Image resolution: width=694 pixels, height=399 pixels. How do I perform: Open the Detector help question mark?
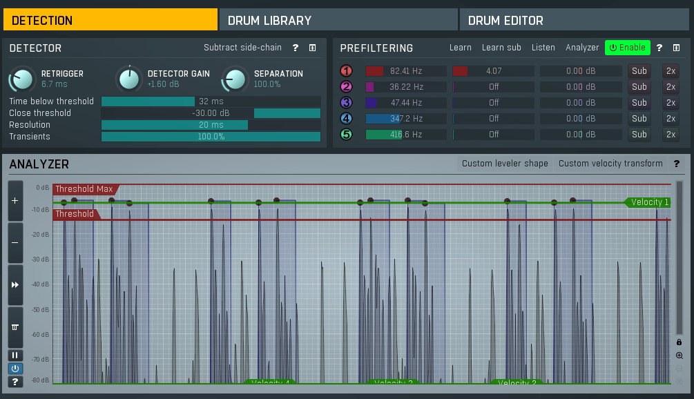click(x=296, y=48)
